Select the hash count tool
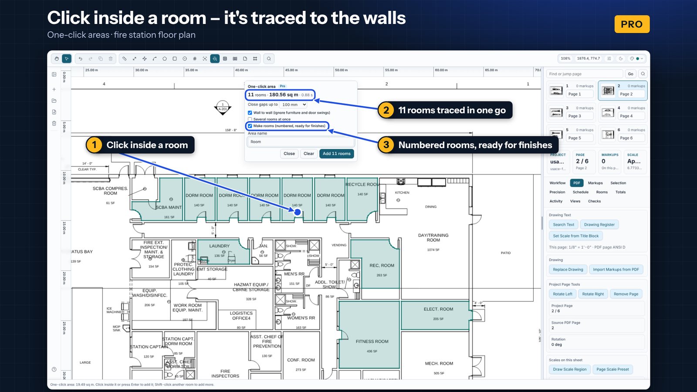 [195, 59]
